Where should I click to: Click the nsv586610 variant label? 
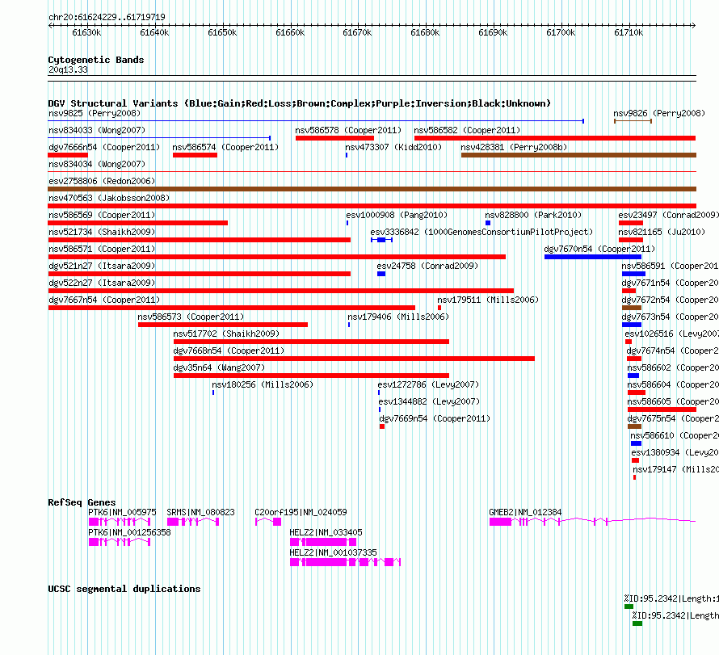point(675,435)
